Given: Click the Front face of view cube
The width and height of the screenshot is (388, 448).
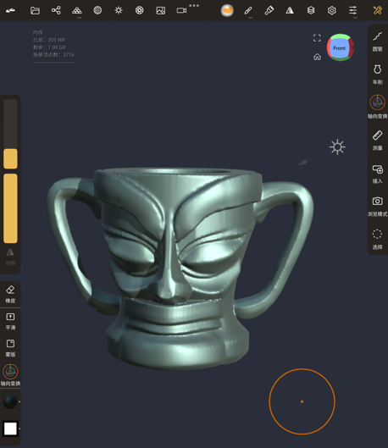Looking at the screenshot, I should 339,48.
